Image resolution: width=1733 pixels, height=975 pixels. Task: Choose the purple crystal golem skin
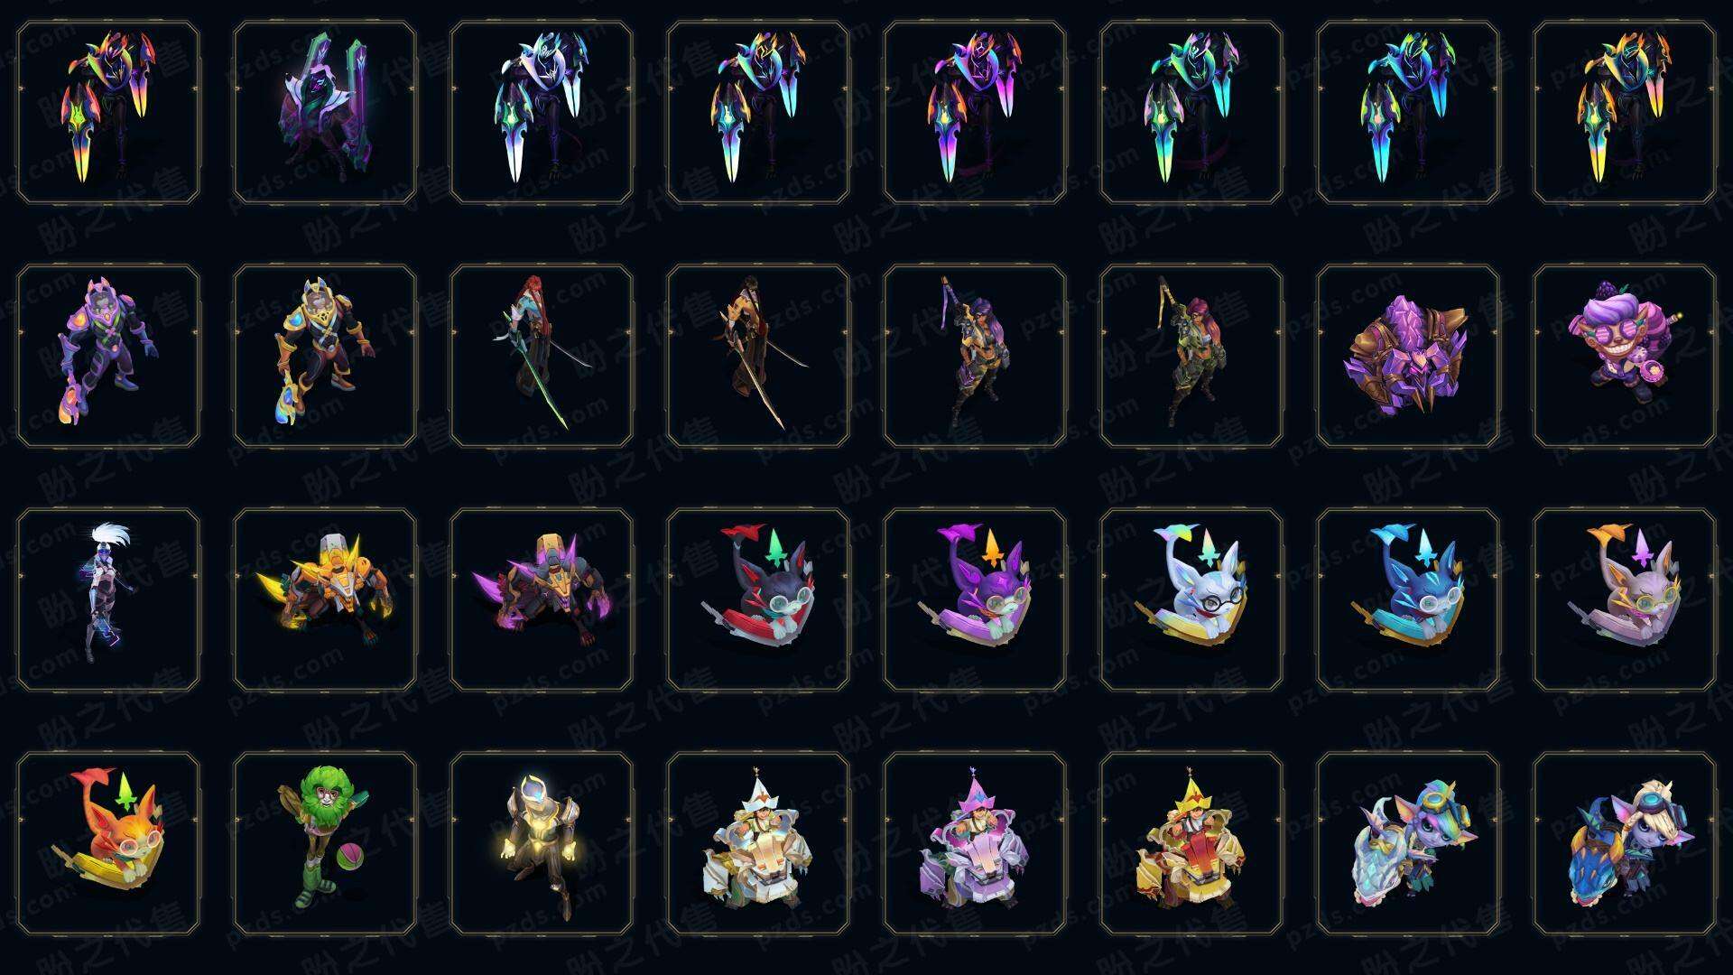[1408, 356]
